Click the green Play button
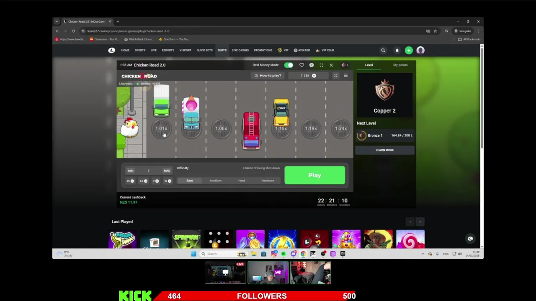Viewport: 536px width, 301px height. 314,175
